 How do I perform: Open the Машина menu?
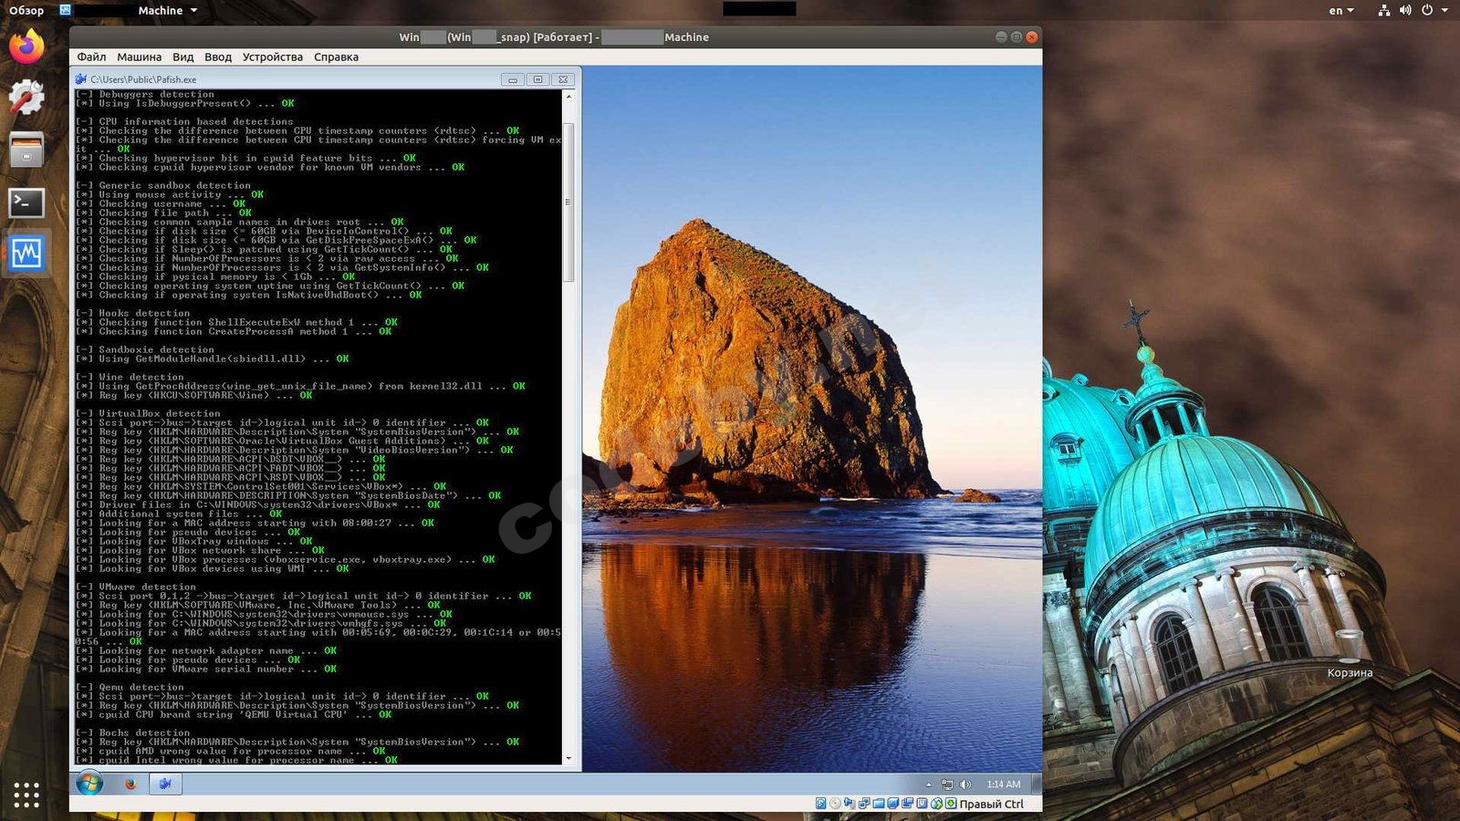139,57
